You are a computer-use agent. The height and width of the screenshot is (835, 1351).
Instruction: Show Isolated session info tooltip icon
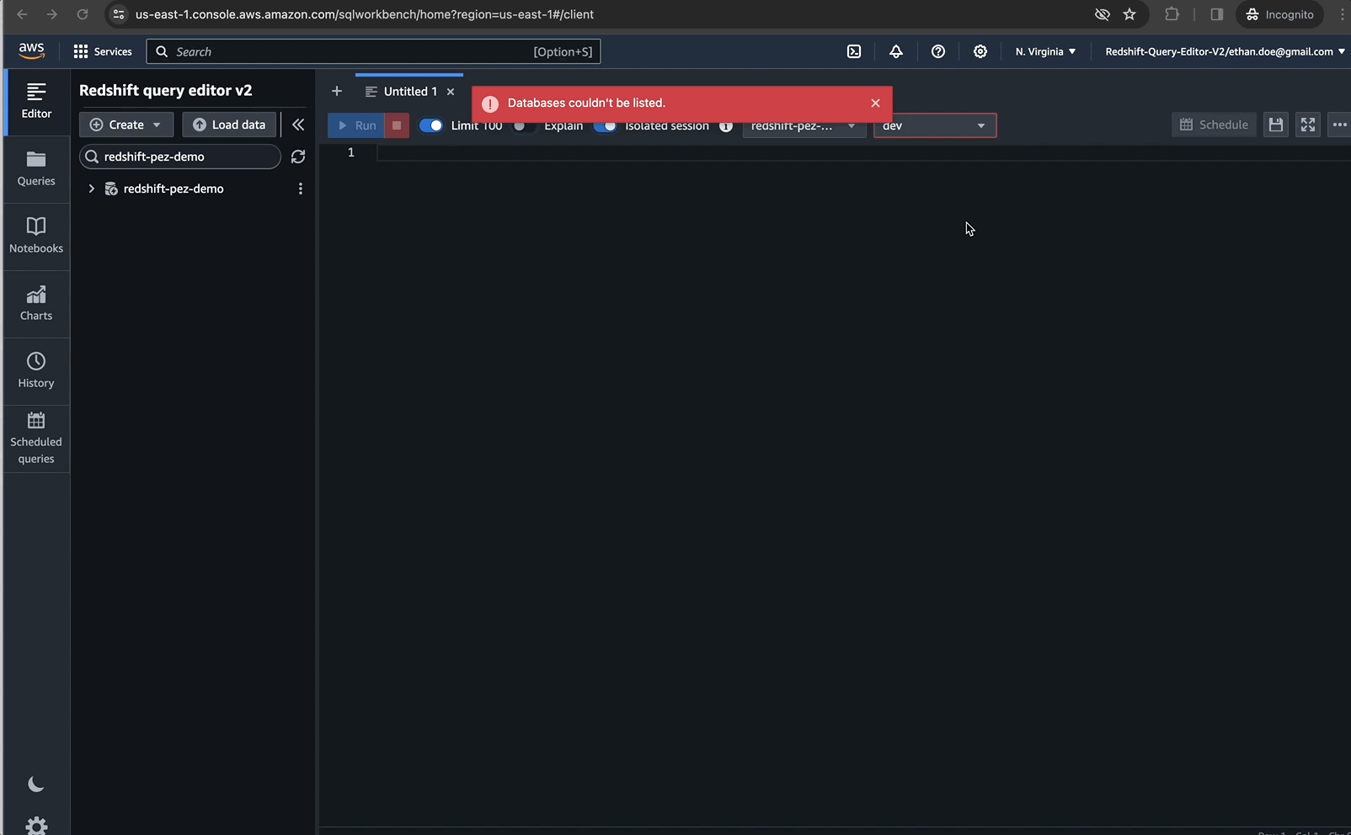[x=726, y=125]
